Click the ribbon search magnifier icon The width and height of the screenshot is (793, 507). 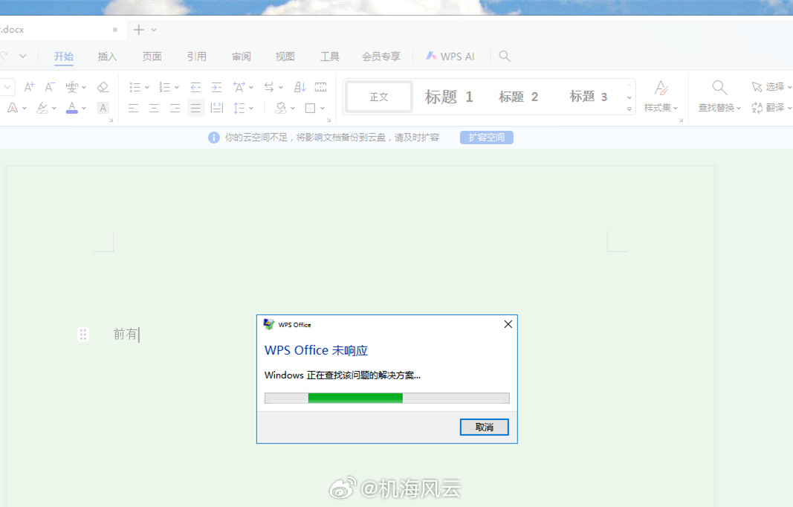pos(504,56)
